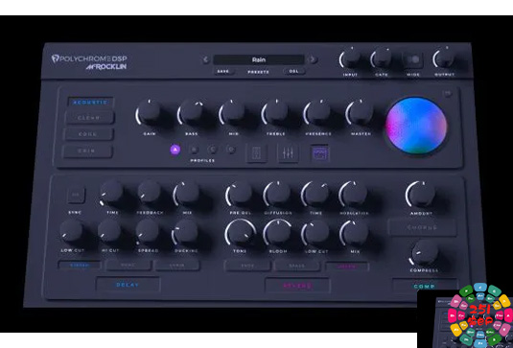Select profile B

pyautogui.click(x=194, y=150)
